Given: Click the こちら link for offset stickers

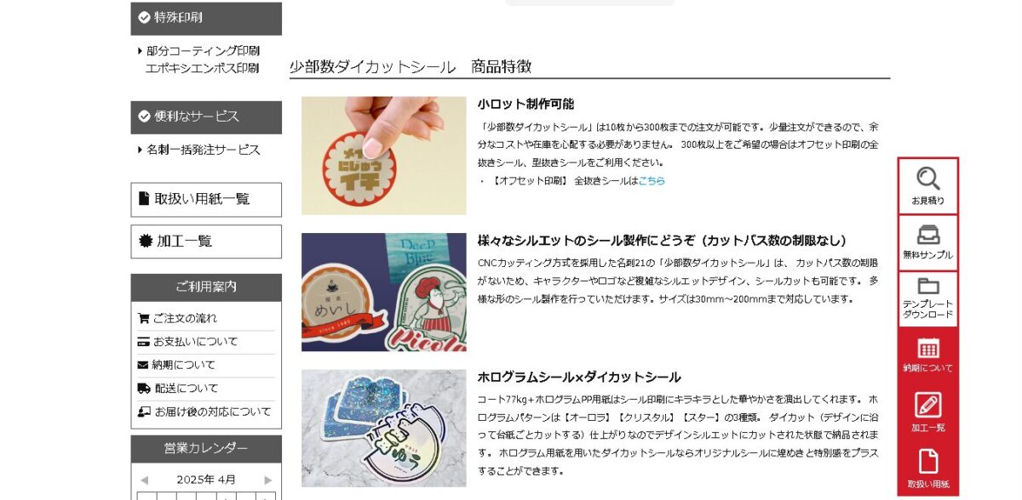Looking at the screenshot, I should [x=652, y=181].
